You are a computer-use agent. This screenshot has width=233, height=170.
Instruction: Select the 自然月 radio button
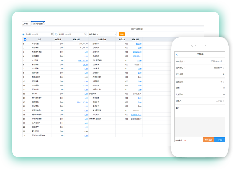[23, 34]
